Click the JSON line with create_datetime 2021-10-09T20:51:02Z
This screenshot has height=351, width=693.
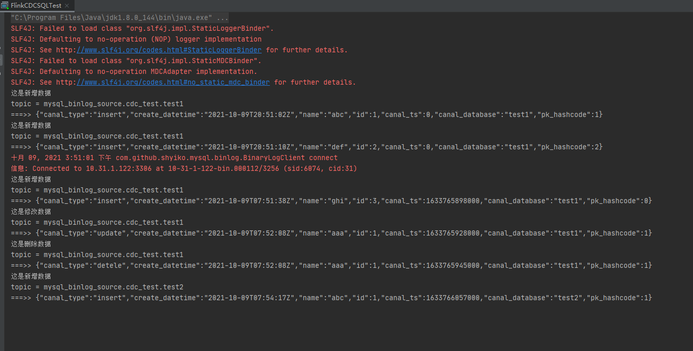point(307,114)
